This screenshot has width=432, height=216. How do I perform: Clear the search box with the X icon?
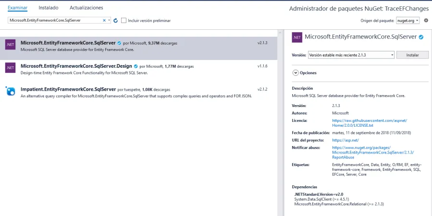[x=104, y=20]
